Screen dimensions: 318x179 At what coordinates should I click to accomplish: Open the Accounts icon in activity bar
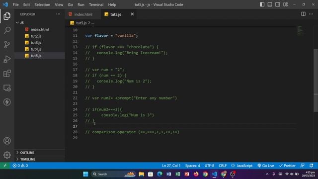[x=7, y=141]
